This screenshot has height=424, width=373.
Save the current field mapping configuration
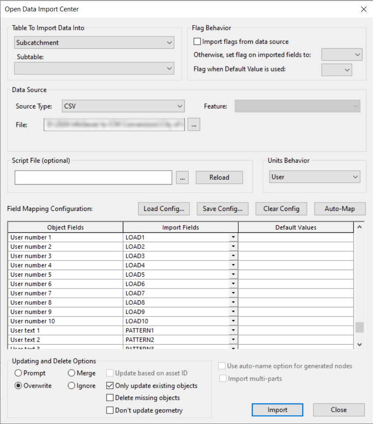tap(222, 209)
